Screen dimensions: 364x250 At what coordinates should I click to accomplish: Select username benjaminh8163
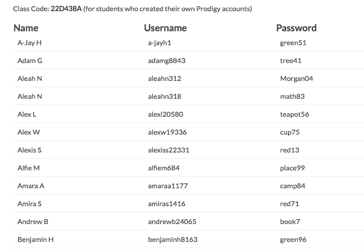tap(172, 240)
